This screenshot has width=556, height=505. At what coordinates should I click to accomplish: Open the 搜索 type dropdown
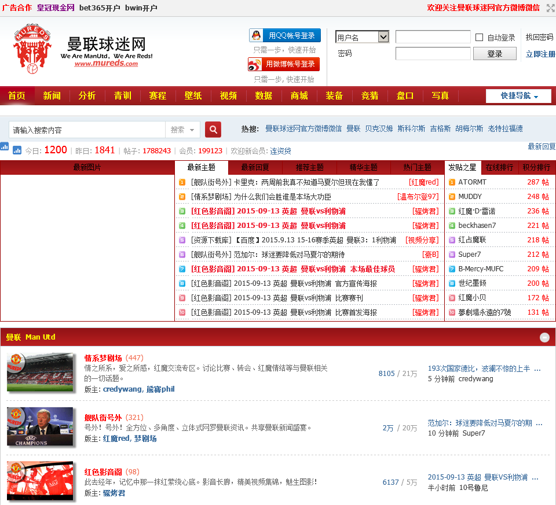click(x=182, y=130)
